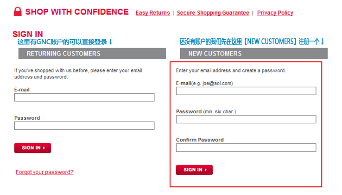The image size is (342, 195).
Task: Click the red SIGN IN page heading
Action: (x=28, y=34)
